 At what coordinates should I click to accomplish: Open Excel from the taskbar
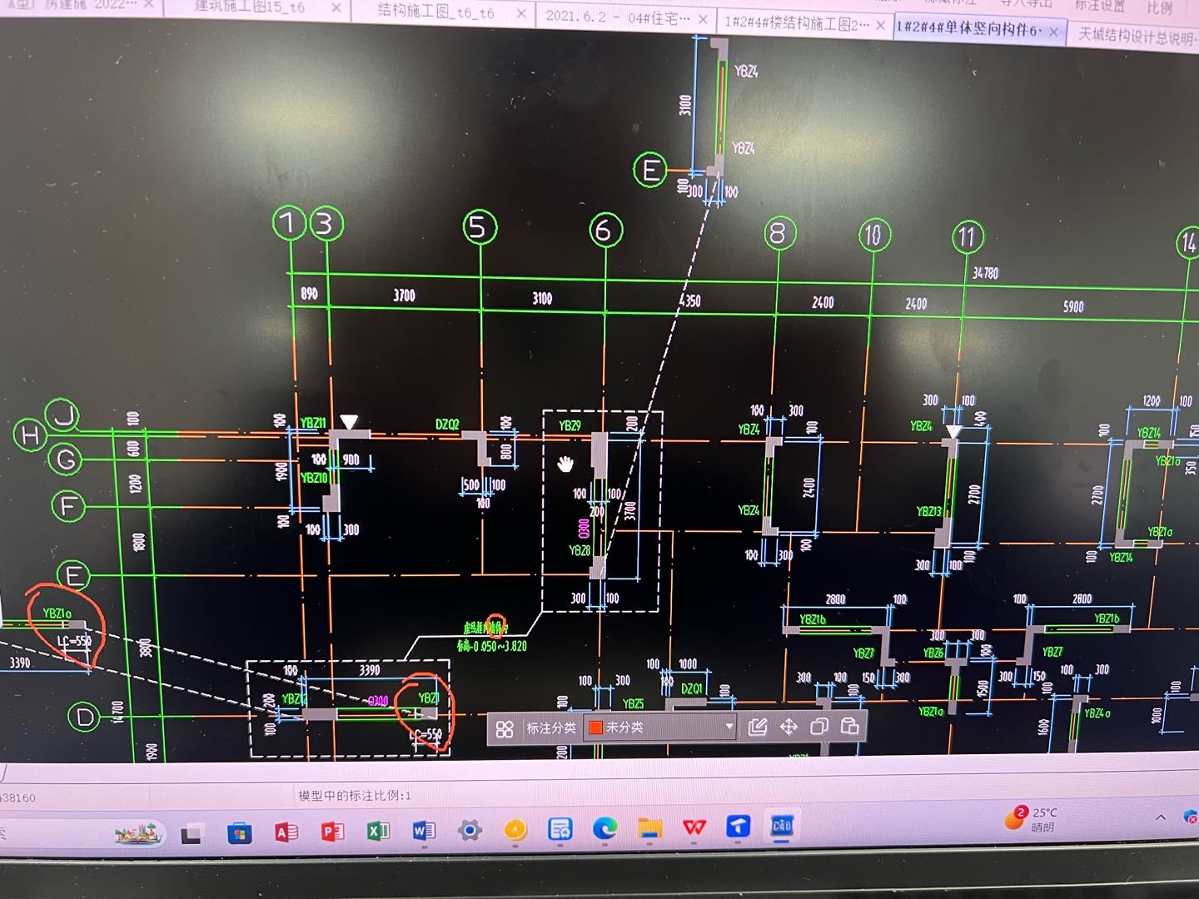pyautogui.click(x=378, y=831)
